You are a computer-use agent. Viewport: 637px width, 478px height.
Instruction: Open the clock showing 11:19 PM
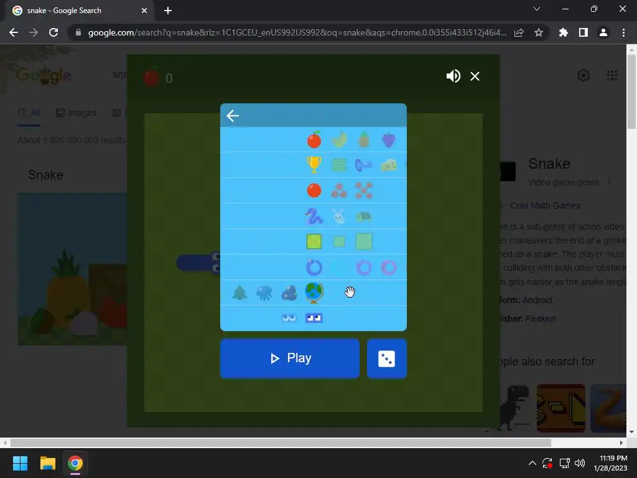coord(611,463)
